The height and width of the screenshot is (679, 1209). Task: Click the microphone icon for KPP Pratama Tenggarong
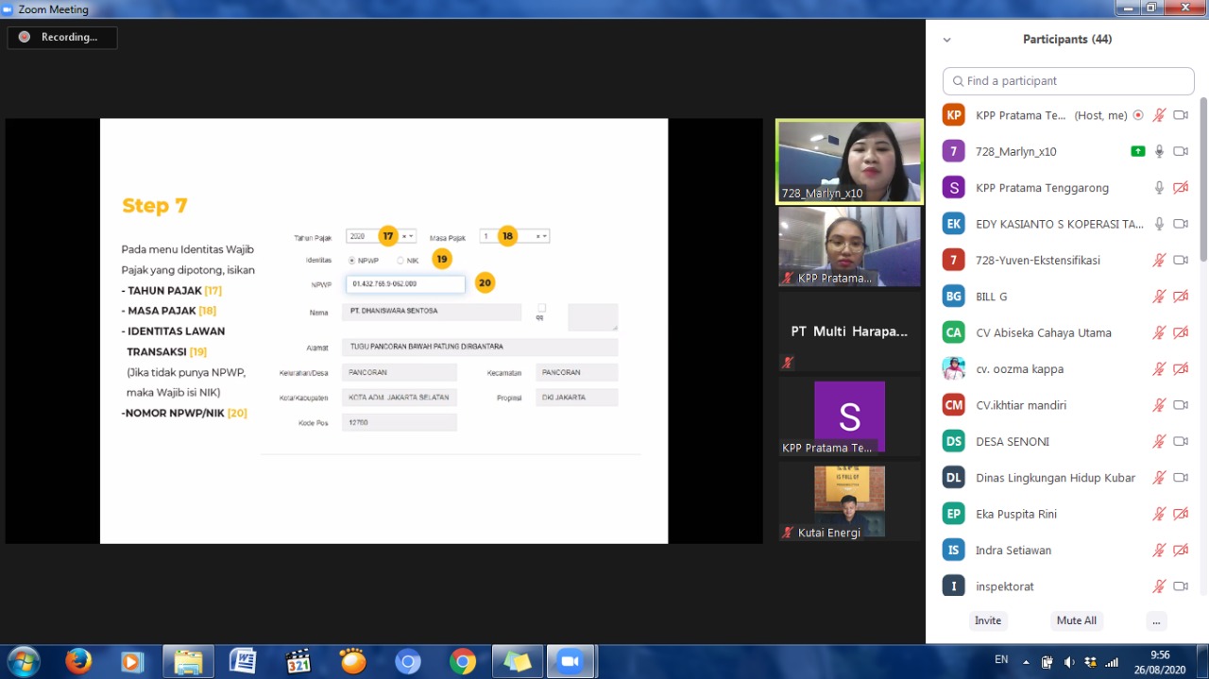tap(1159, 188)
